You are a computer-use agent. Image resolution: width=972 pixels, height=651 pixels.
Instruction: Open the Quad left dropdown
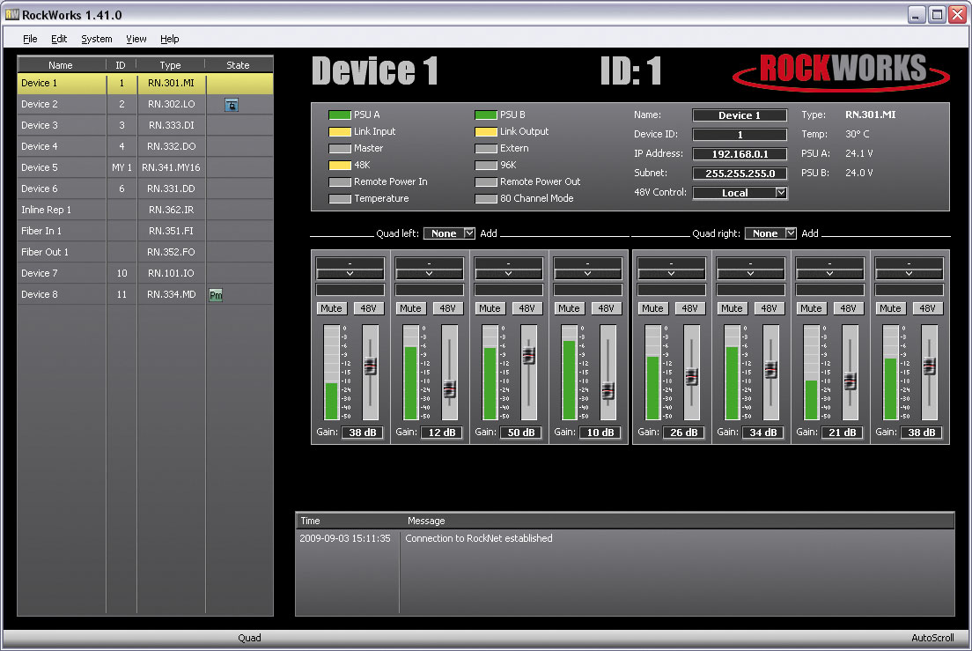(x=469, y=233)
